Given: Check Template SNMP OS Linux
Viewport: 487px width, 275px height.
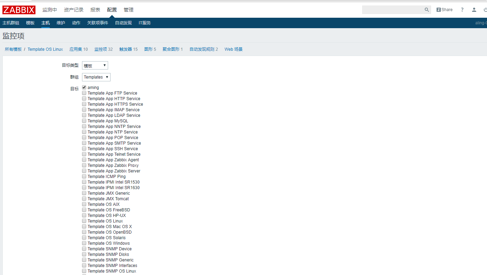Looking at the screenshot, I should click(84, 271).
